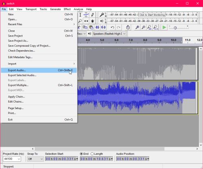Open Selection Start time format arrow
The image size is (203, 169).
[77, 159]
